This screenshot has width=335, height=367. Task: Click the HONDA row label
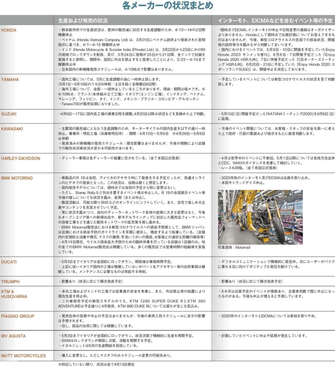[x=9, y=30]
